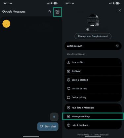Viewport: 124px width, 138px height.
Task: Tap the signal bars in the left status bar
Action: pyautogui.click(x=48, y=4)
